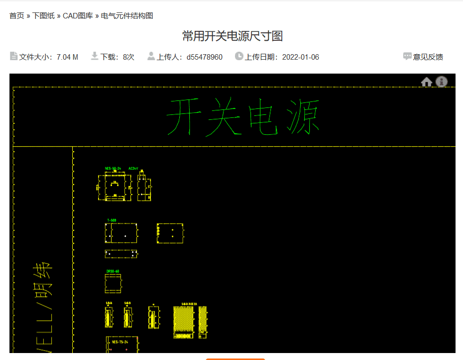Image resolution: width=463 pixels, height=360 pixels.
Task: Click the home icon in the drawing viewer
Action: [x=427, y=82]
